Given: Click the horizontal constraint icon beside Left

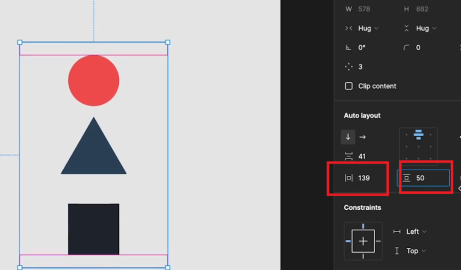Looking at the screenshot, I should tap(397, 231).
